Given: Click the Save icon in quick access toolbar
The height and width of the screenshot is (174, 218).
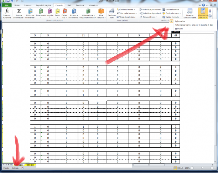Looking at the screenshot, I should [8, 1].
